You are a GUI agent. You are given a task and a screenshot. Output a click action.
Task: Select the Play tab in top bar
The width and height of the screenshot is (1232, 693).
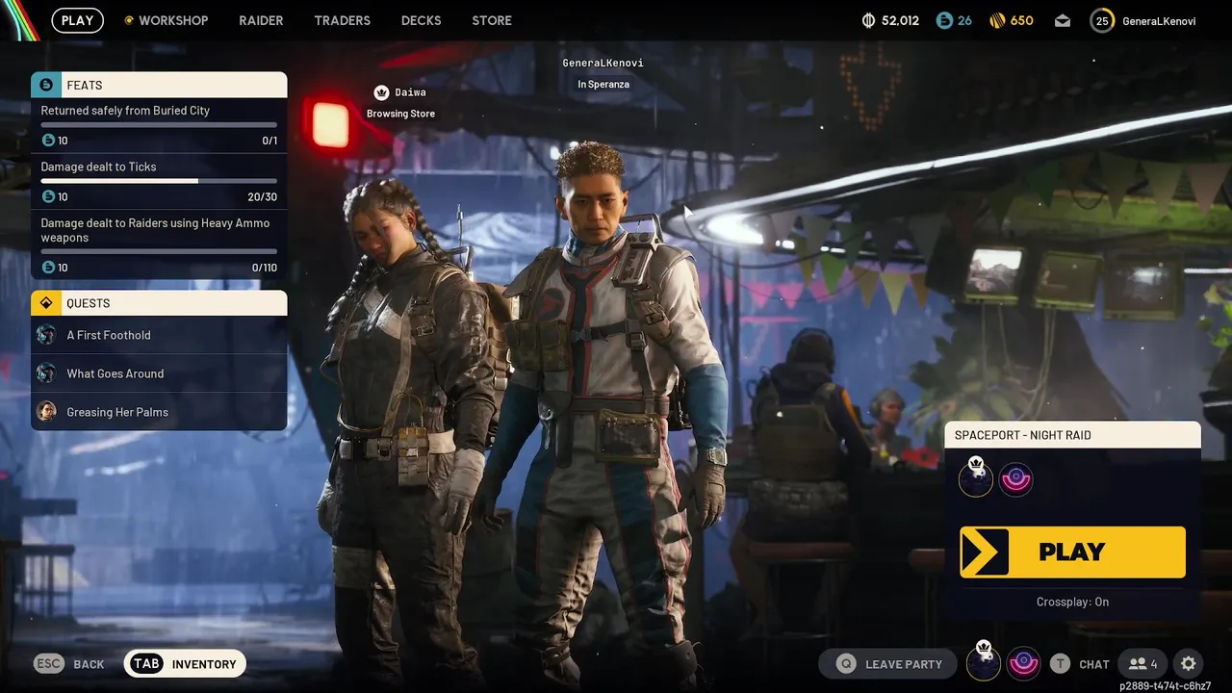coord(78,20)
